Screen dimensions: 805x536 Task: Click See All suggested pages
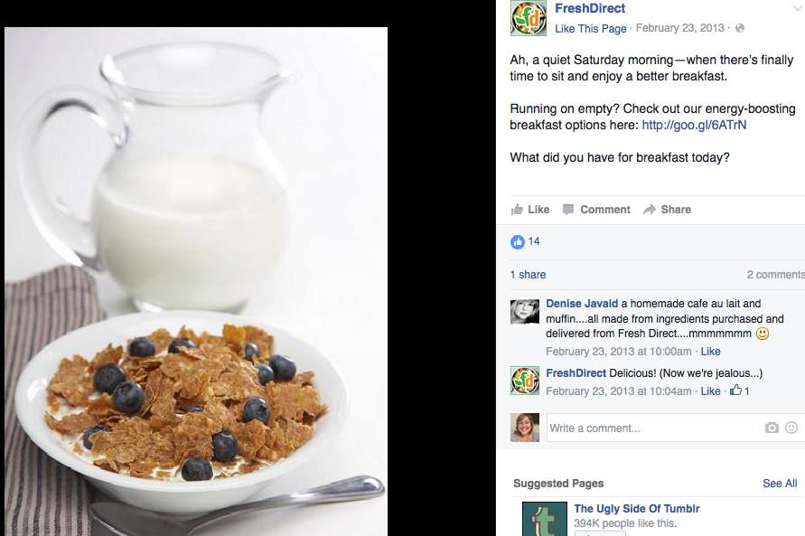[780, 483]
